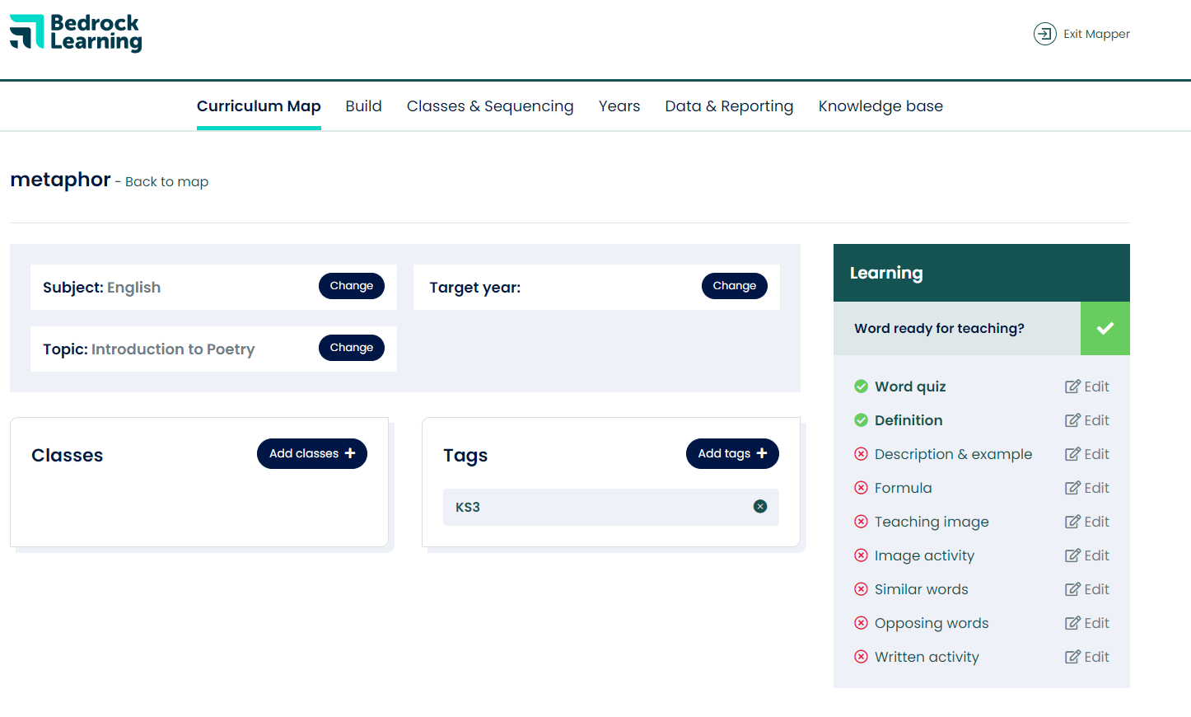This screenshot has height=717, width=1191.
Task: Click the Similar words label
Action: [x=921, y=589]
